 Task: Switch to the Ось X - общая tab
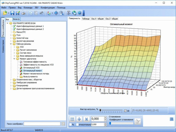[97, 19]
